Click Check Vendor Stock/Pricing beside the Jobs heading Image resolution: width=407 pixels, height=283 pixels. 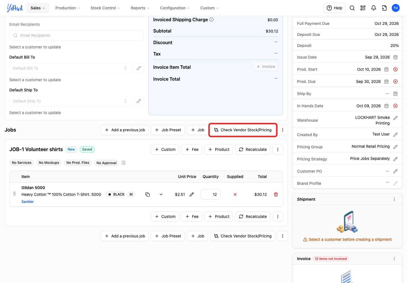(243, 130)
